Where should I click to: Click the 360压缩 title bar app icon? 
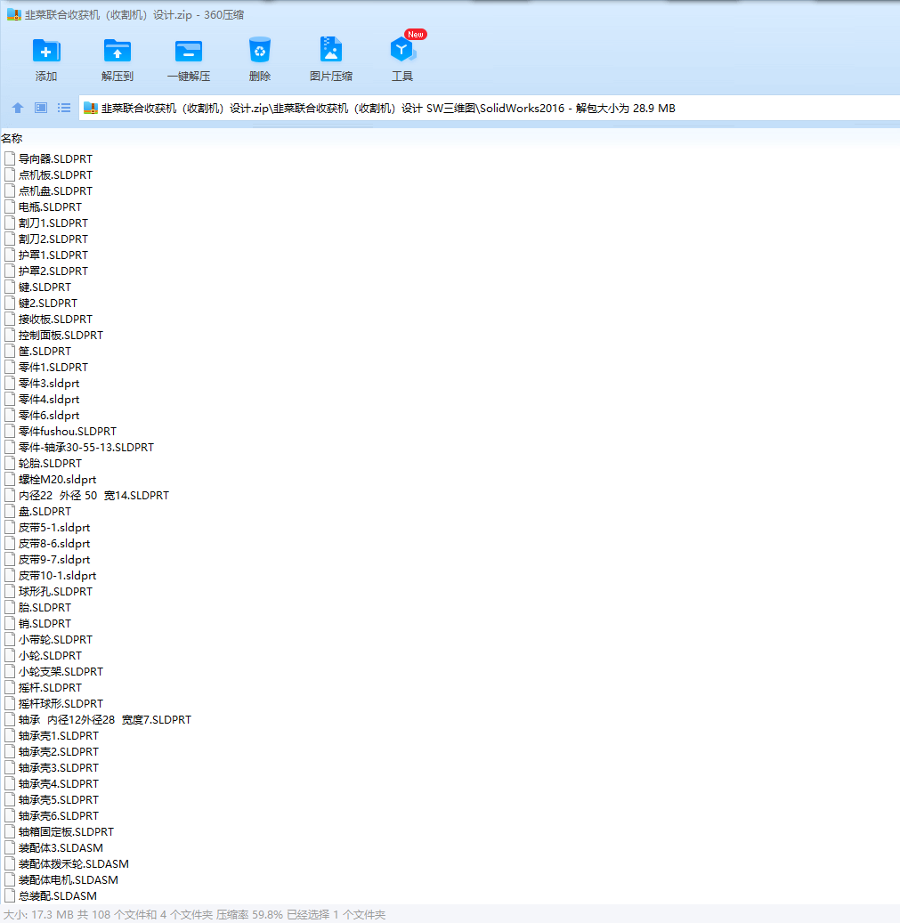[x=14, y=15]
